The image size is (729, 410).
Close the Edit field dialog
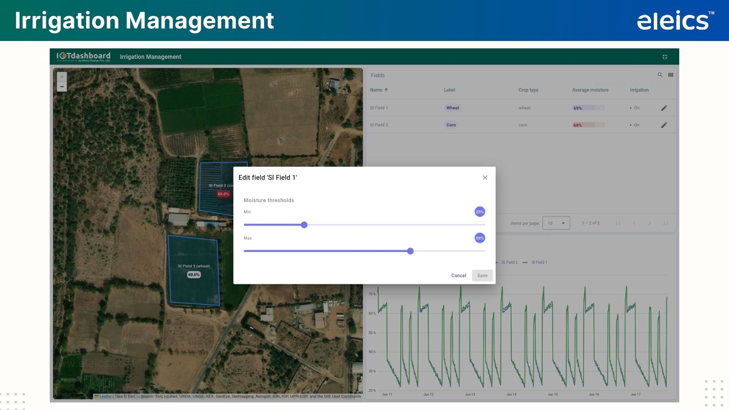[485, 178]
